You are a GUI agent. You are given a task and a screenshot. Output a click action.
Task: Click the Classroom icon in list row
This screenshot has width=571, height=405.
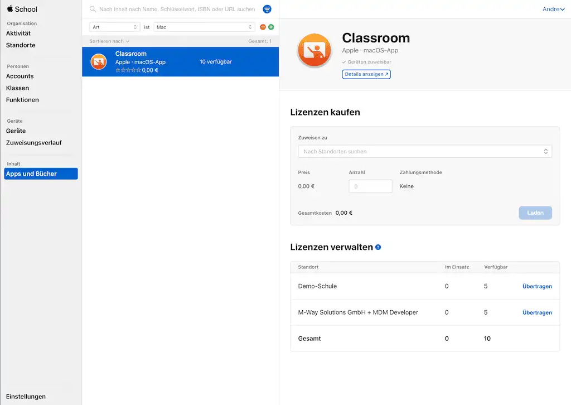click(x=99, y=61)
